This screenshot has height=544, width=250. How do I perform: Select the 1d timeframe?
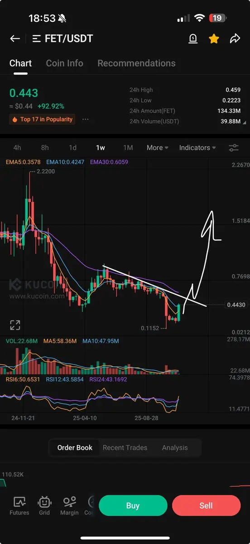[72, 148]
